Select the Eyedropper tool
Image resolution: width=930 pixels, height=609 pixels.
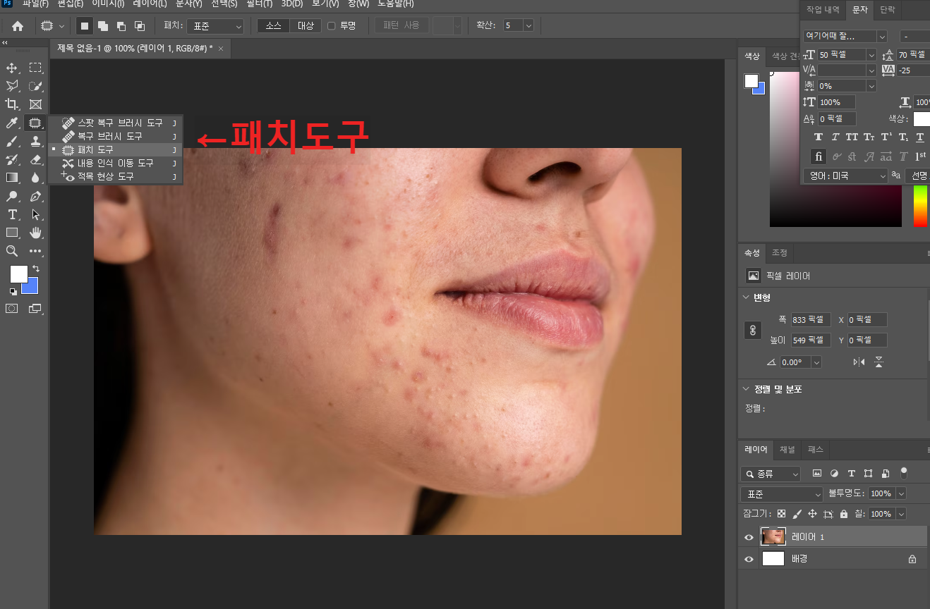pos(12,123)
